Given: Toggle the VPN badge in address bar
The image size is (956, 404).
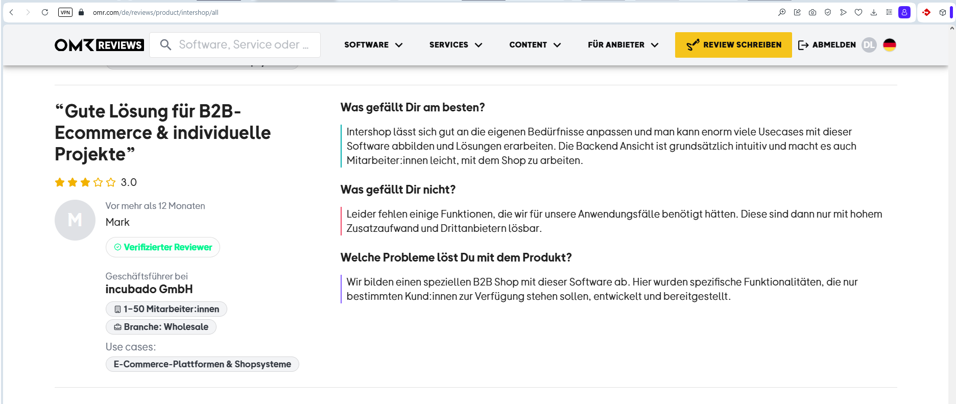Looking at the screenshot, I should 65,12.
